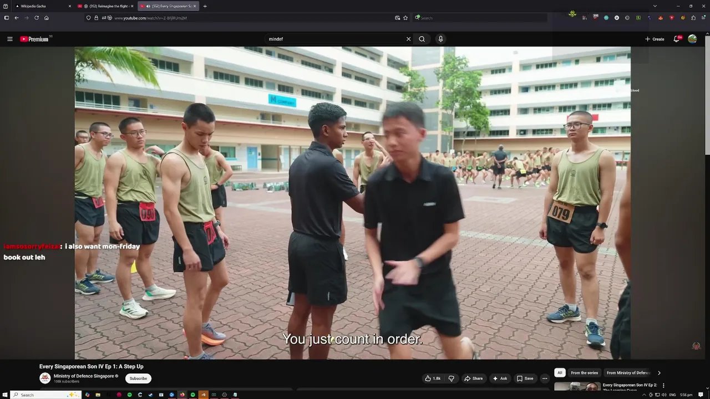Open browser extensions puzzle icon

point(693,18)
